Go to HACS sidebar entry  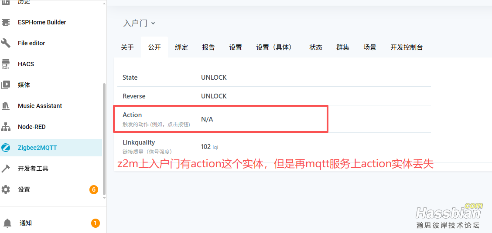51,64
